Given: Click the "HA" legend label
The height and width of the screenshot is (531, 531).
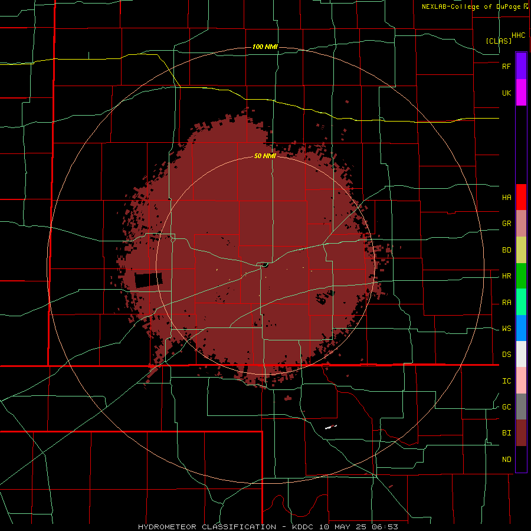Looking at the screenshot, I should 506,198.
